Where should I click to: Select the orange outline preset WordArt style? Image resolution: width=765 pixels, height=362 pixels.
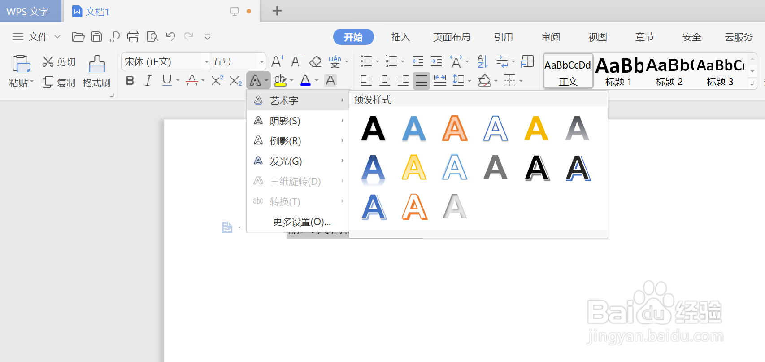tap(414, 207)
